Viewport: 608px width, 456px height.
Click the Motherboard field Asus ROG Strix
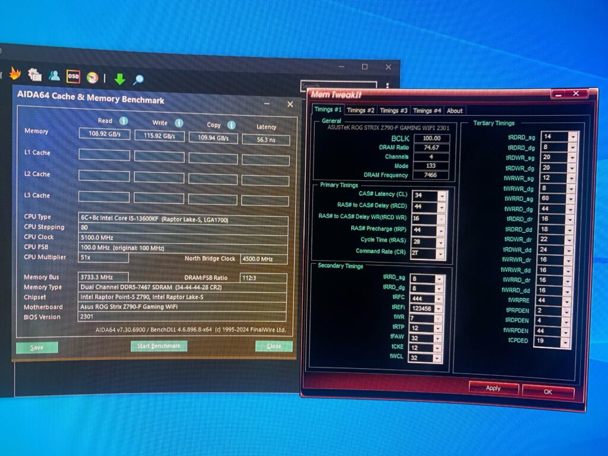pyautogui.click(x=182, y=307)
